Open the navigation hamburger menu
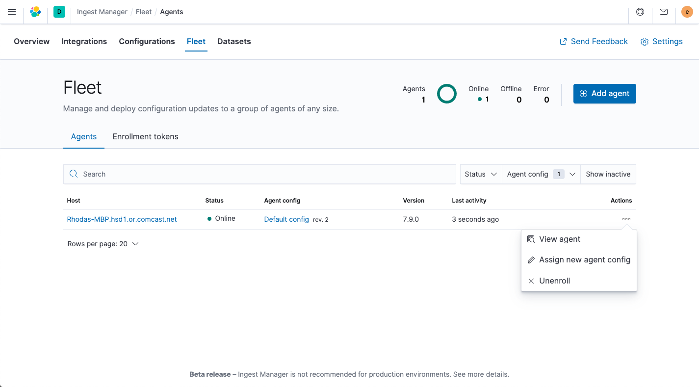 point(12,12)
